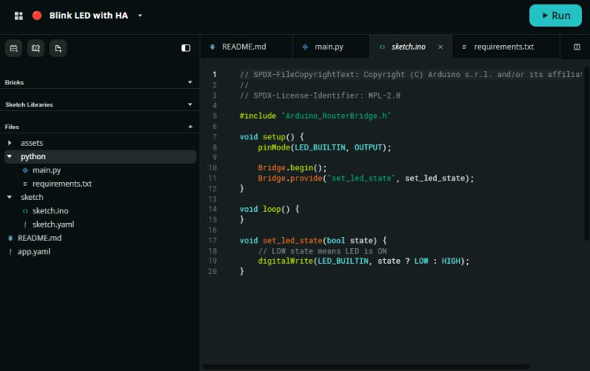The image size is (590, 371).
Task: Open the apps grid icon
Action: click(x=18, y=16)
